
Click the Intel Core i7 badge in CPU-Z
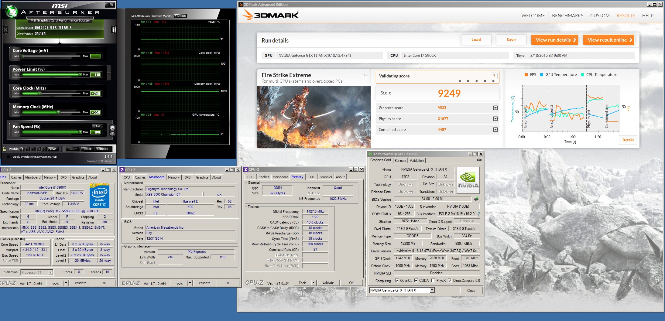[99, 196]
